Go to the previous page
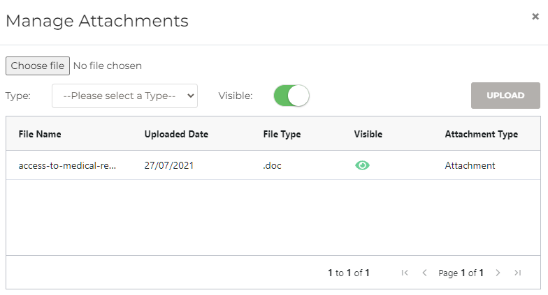 click(x=424, y=273)
